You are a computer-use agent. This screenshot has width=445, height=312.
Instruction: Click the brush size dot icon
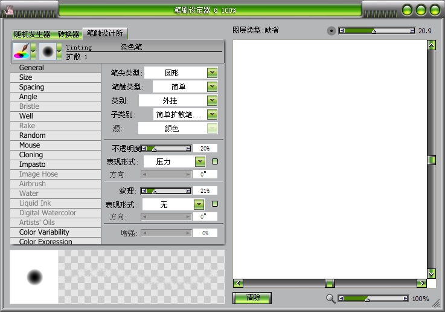(331, 31)
